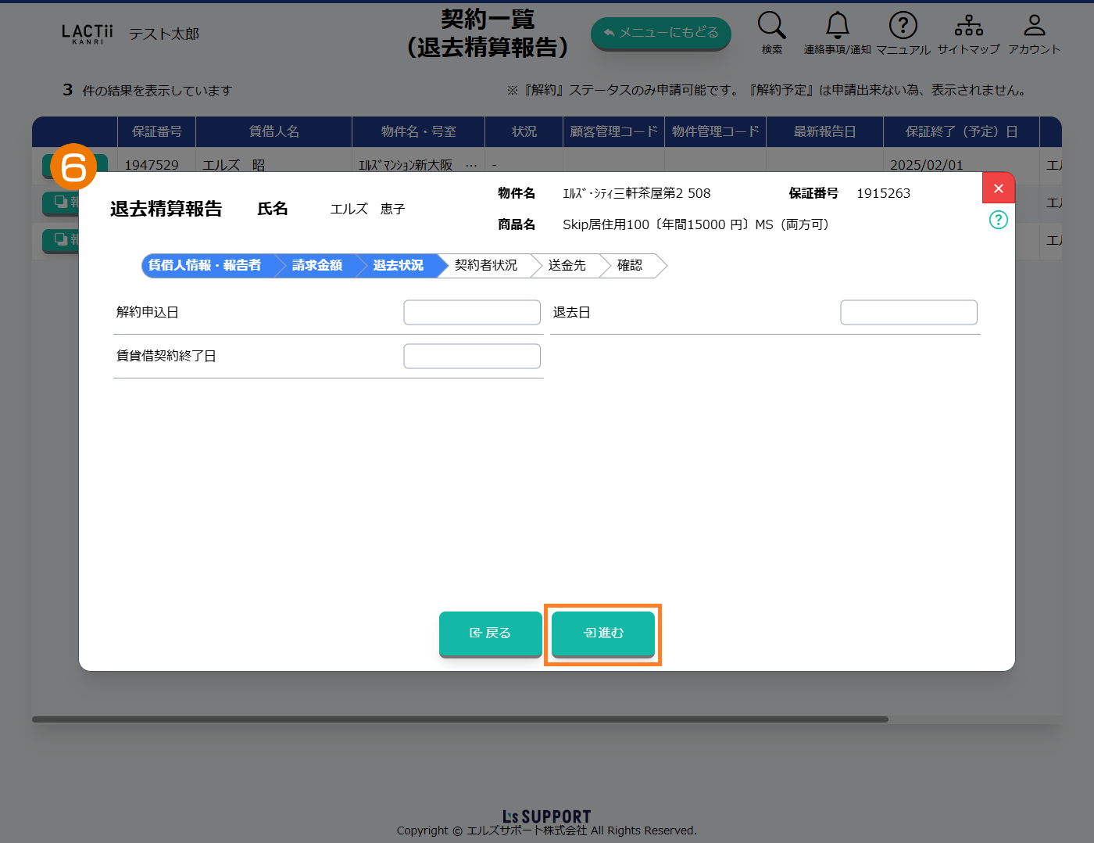Click the 進む button
Viewport: 1094px width, 843px height.
point(603,633)
